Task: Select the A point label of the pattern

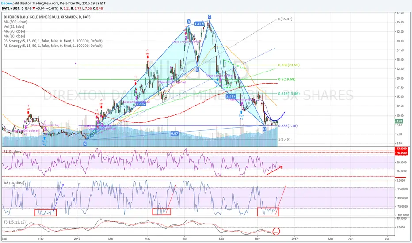Action: [189, 21]
